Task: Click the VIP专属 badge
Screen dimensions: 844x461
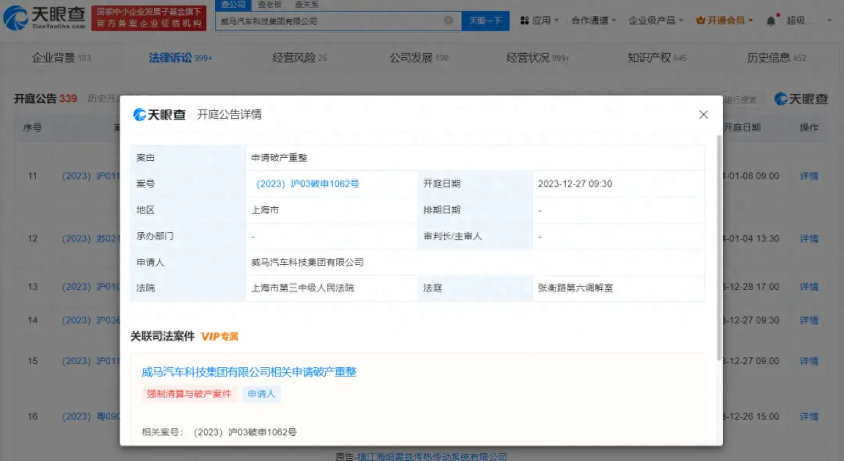Action: tap(220, 337)
